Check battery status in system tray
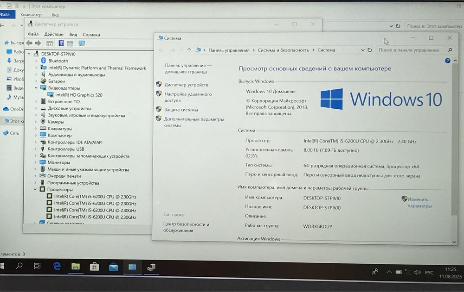Screen dimensions: 464x292 pyautogui.click(x=399, y=272)
